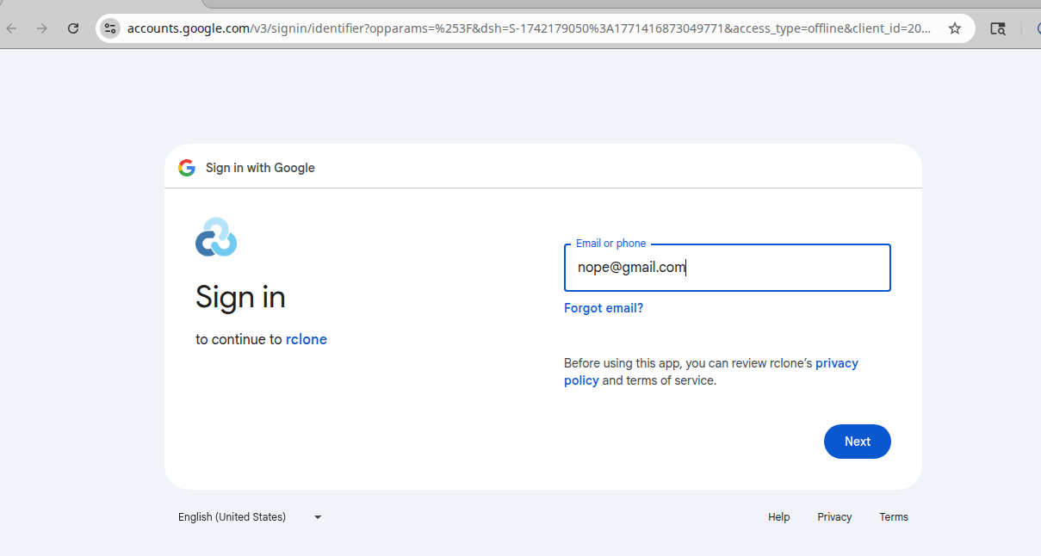
Task: Open rclone's privacy policy link
Action: tap(711, 372)
